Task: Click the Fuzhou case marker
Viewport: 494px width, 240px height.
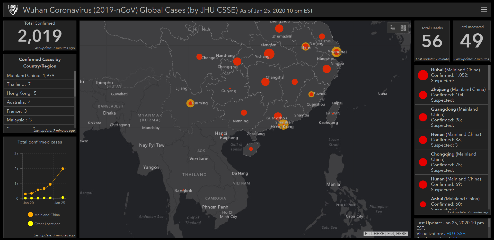Action: (x=311, y=94)
